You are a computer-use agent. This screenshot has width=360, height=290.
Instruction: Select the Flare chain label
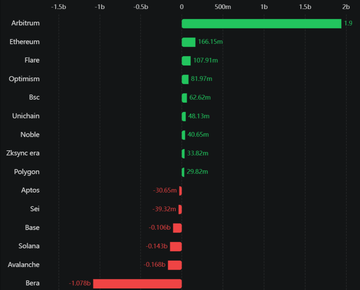[x=32, y=60]
